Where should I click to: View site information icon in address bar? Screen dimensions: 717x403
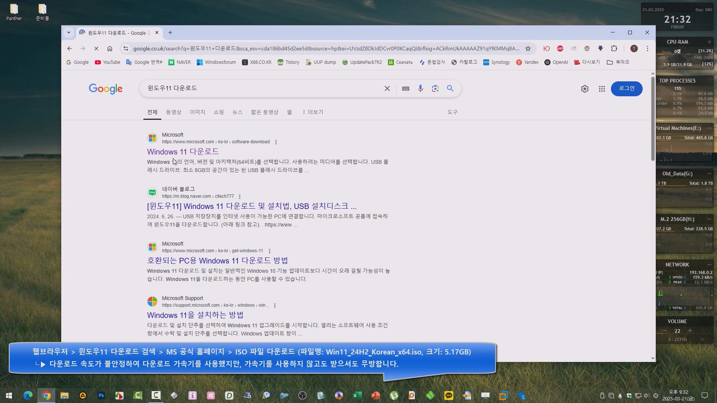click(126, 49)
